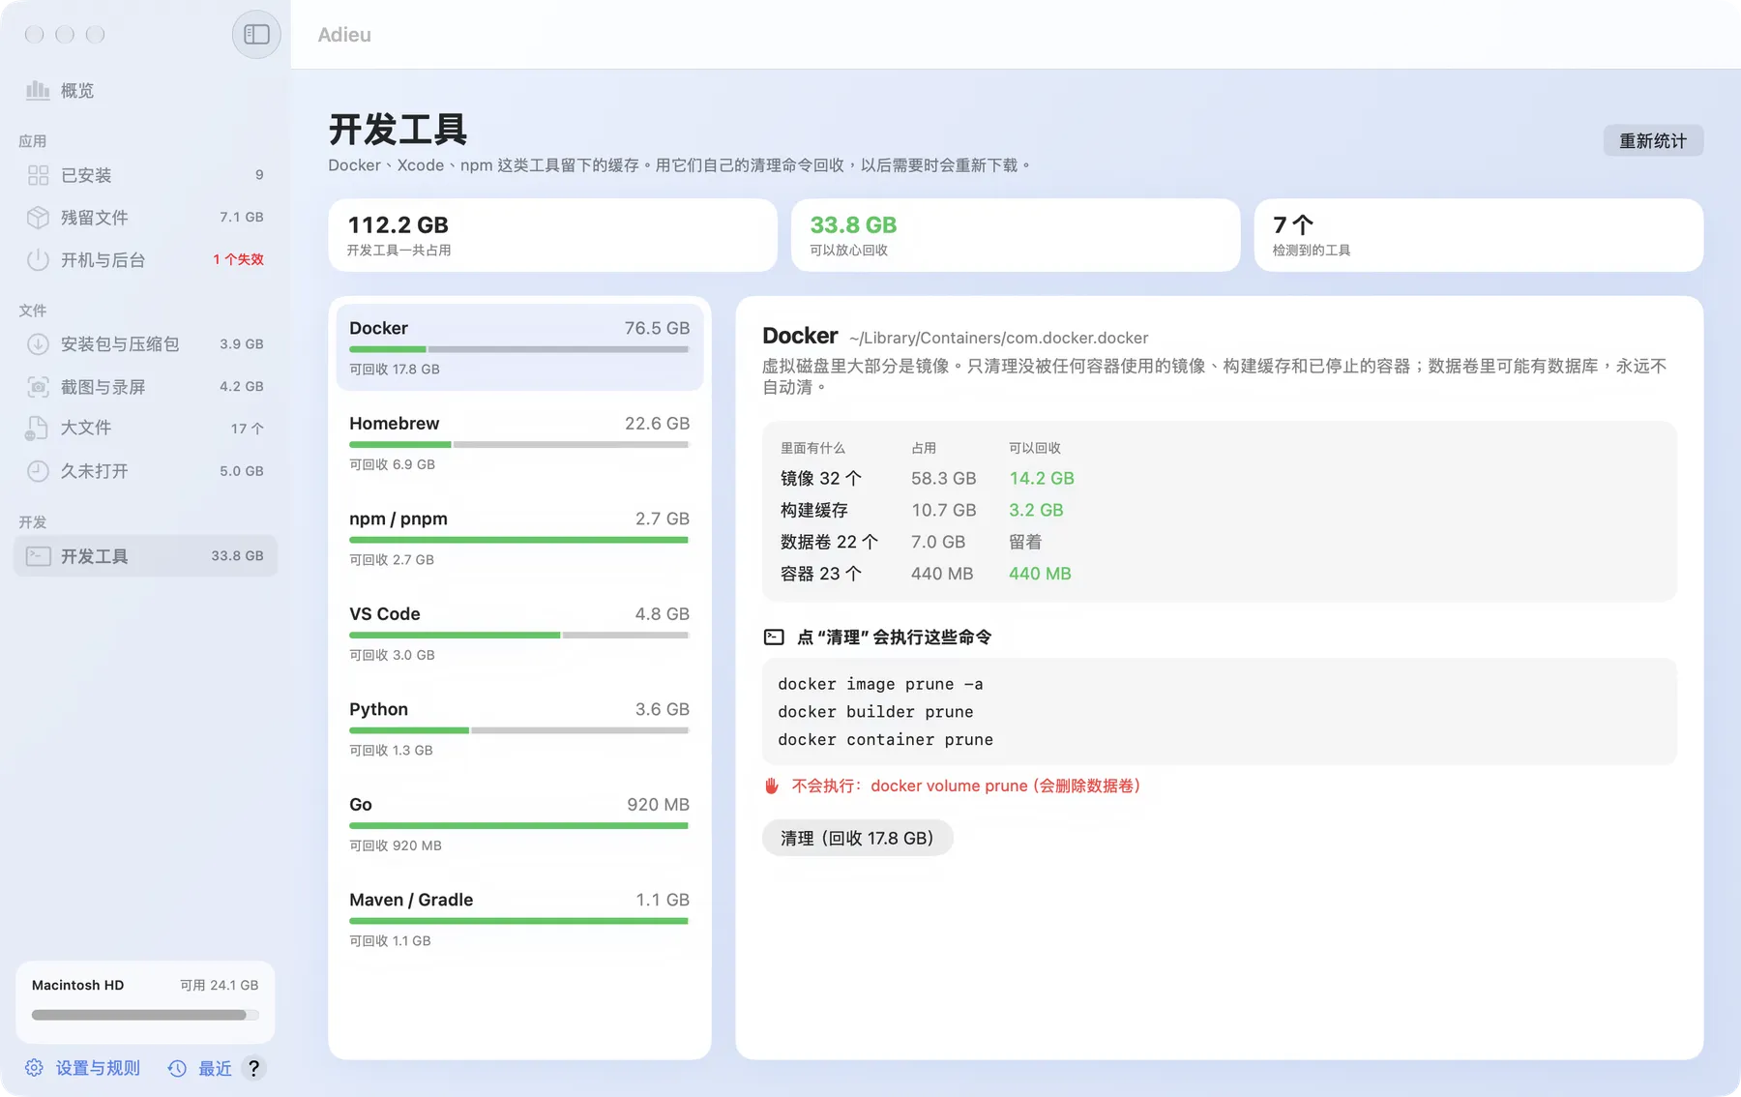Select the VS Code row
Viewport: 1741px width, 1097px height.
click(519, 634)
